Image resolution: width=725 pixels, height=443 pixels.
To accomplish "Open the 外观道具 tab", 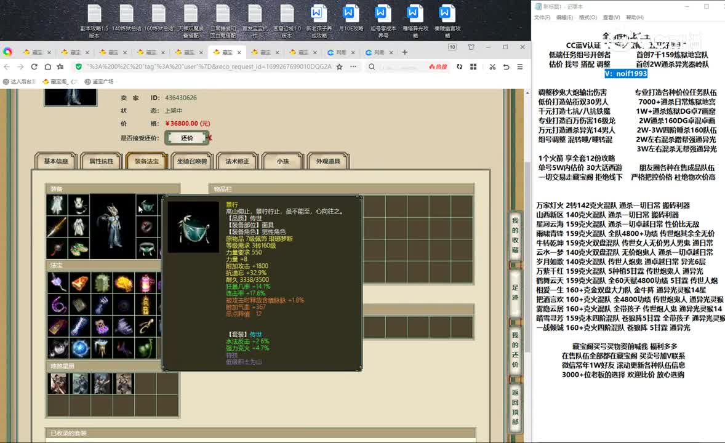I will [x=328, y=161].
